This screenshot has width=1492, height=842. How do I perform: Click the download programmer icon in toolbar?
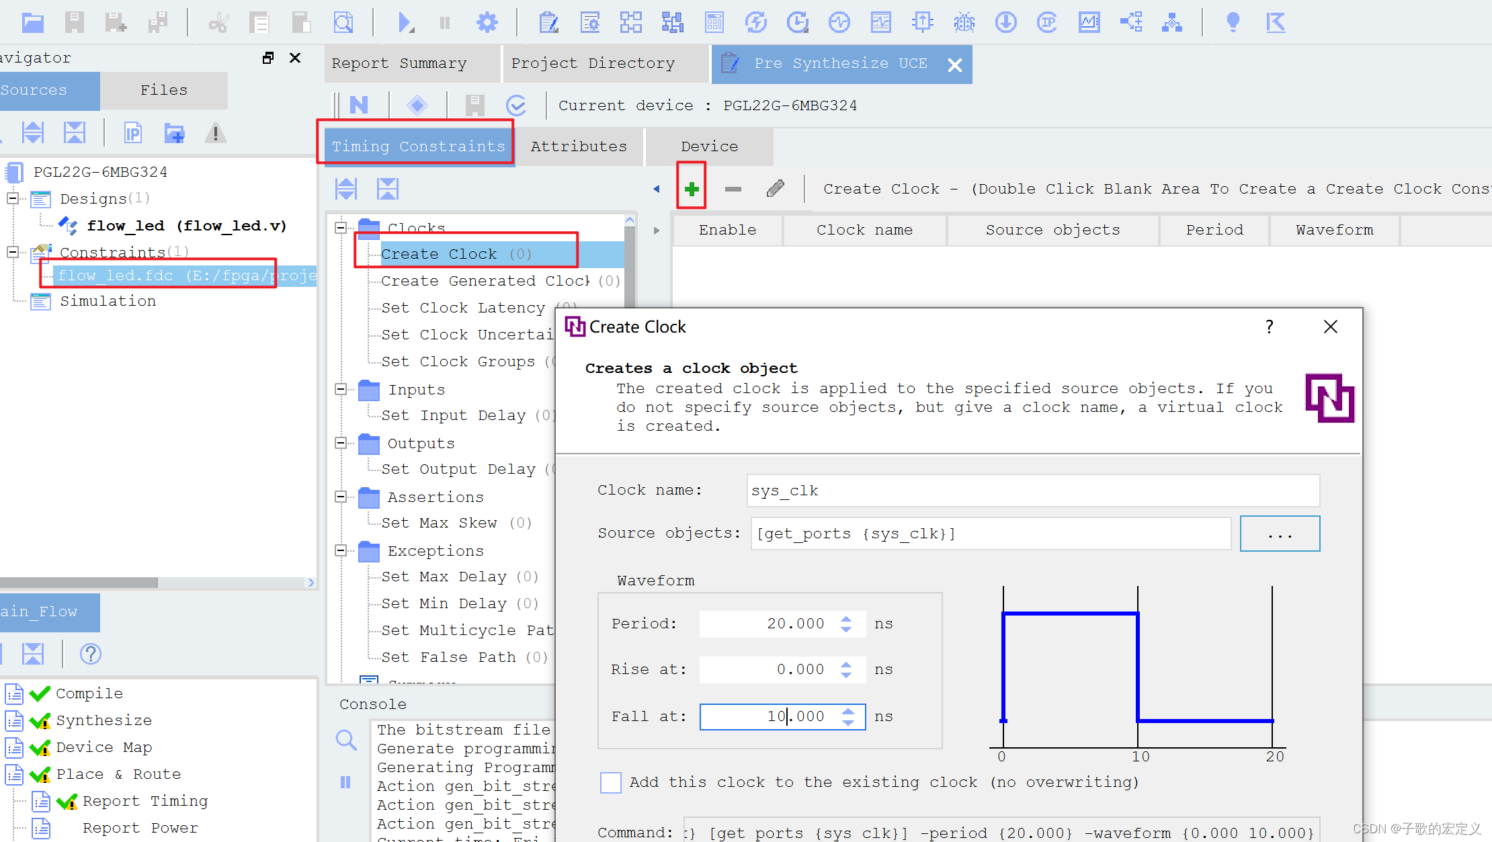[1005, 23]
